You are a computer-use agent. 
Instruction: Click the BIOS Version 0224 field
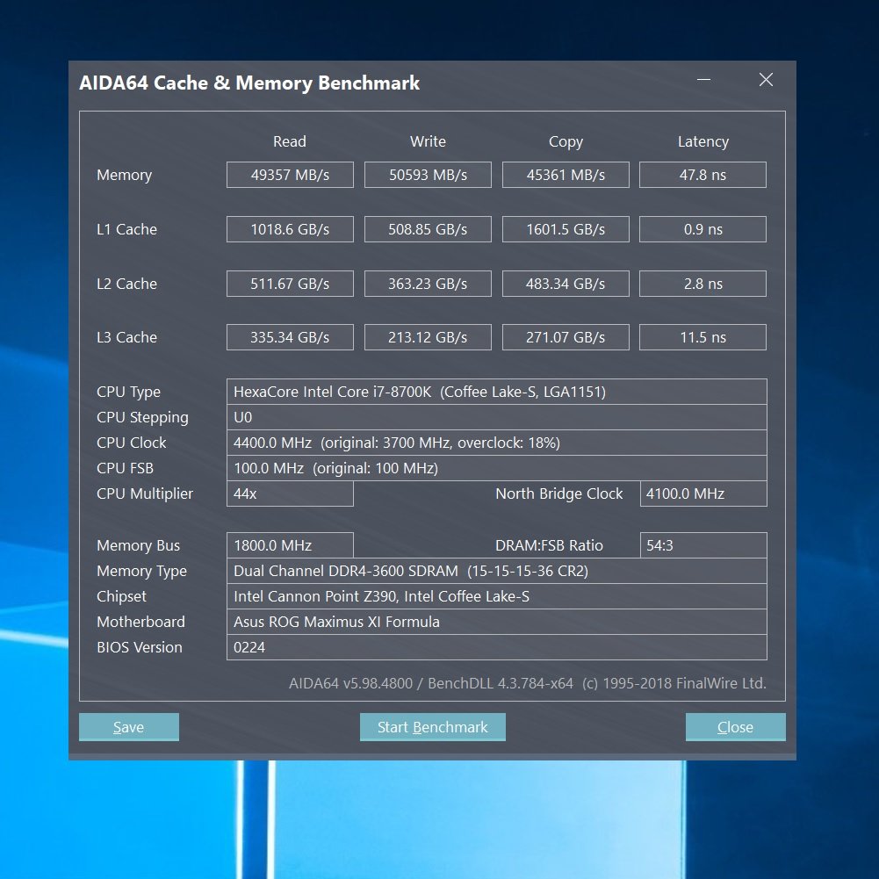click(x=497, y=647)
